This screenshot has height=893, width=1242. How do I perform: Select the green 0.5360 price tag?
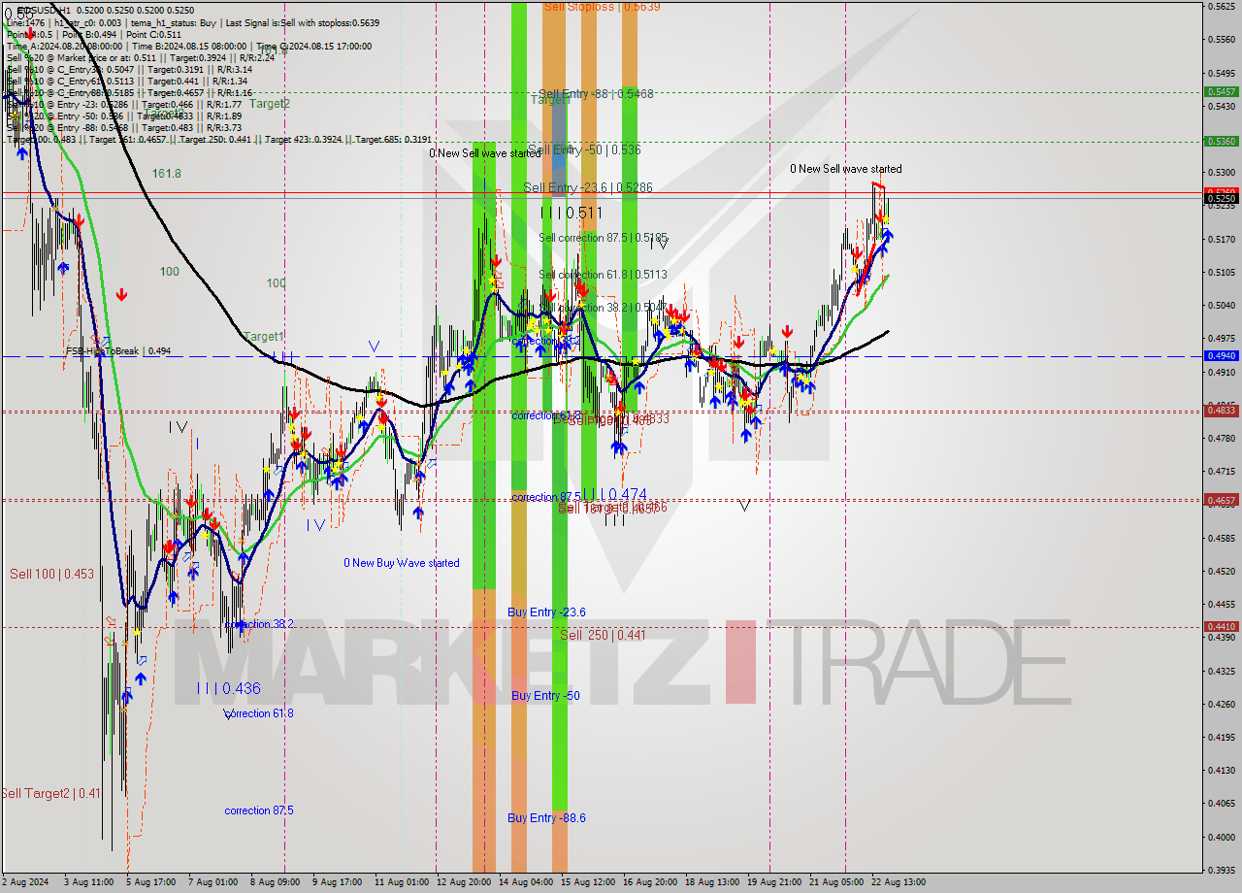click(x=1221, y=141)
